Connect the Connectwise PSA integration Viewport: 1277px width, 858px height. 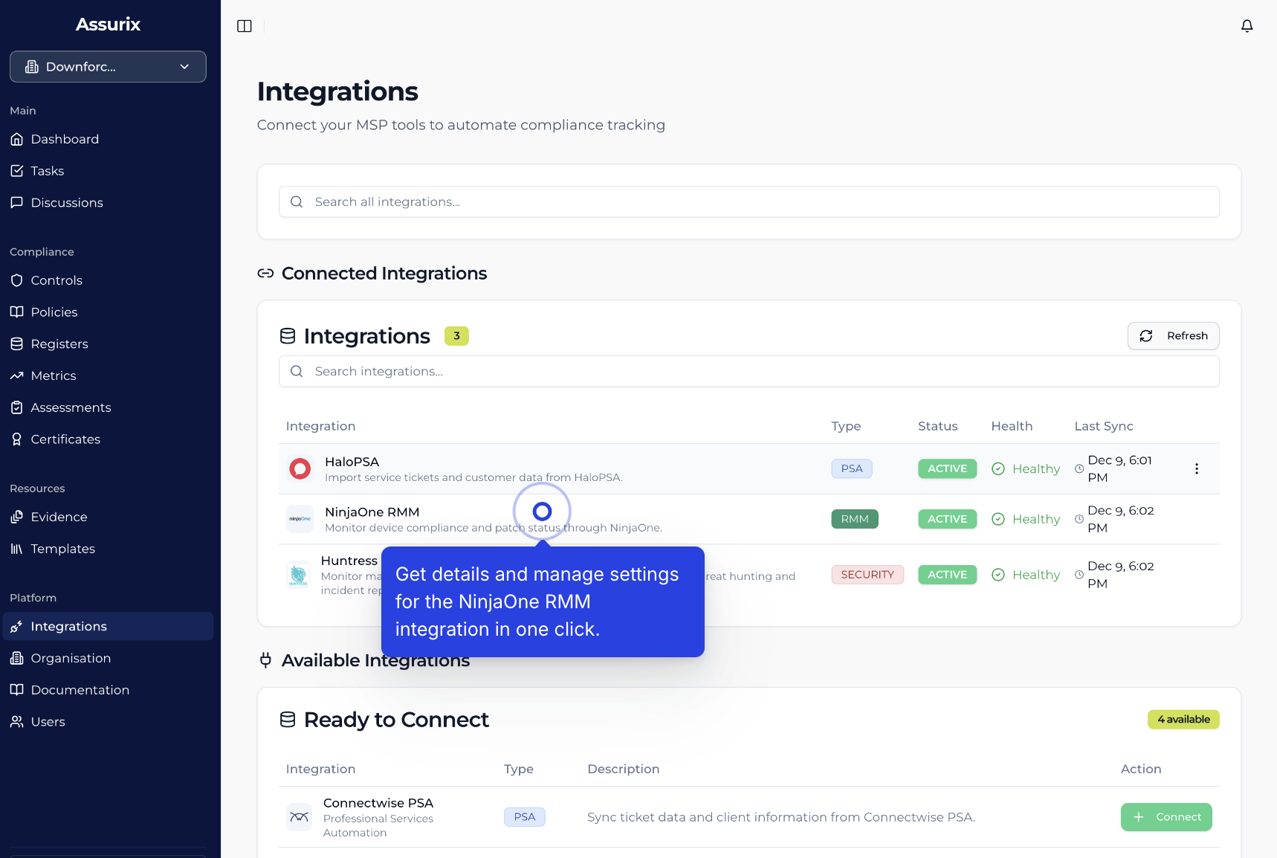click(x=1166, y=817)
